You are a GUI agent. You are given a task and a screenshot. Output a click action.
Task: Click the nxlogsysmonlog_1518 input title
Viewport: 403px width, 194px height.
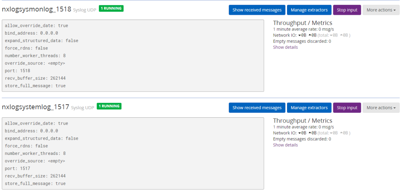(36, 9)
